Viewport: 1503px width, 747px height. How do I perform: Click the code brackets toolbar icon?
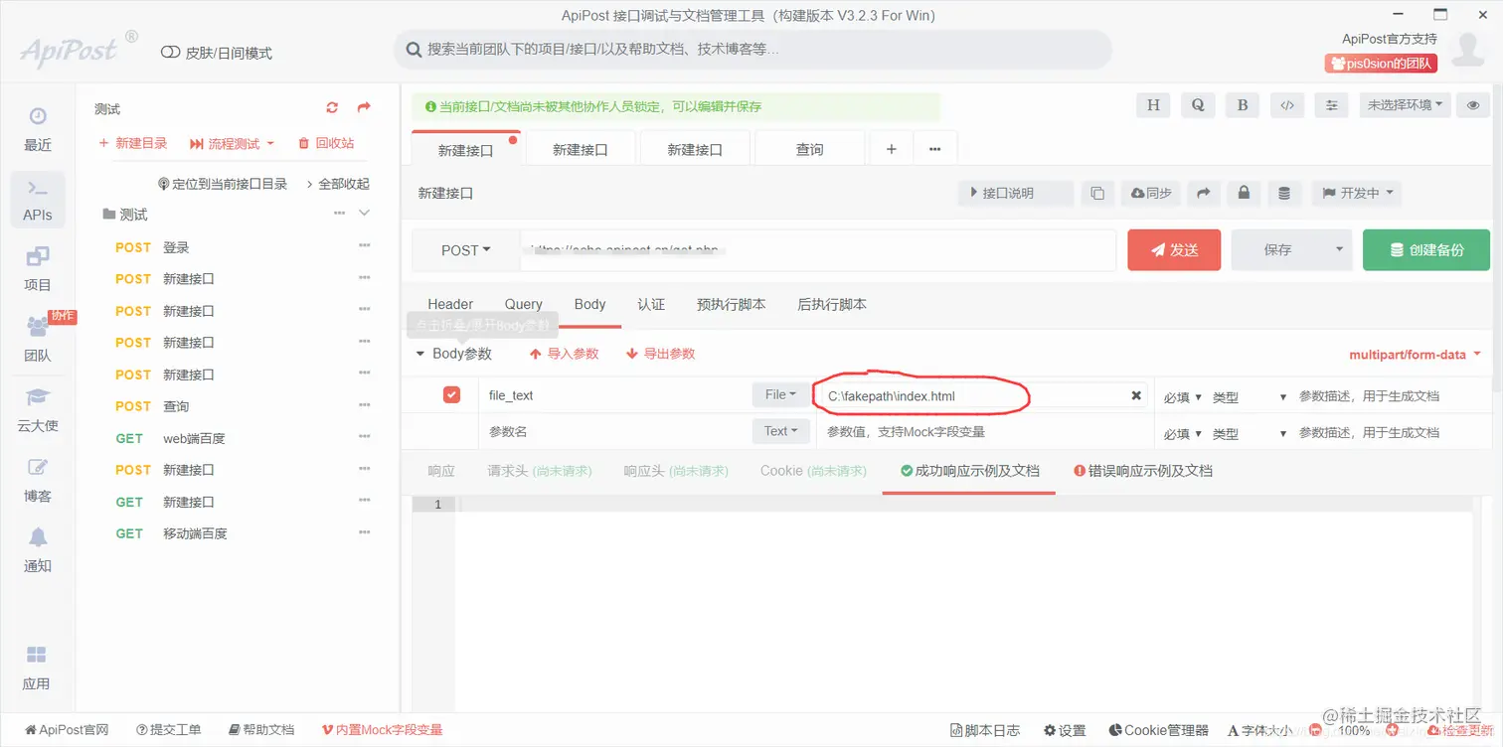click(x=1287, y=105)
